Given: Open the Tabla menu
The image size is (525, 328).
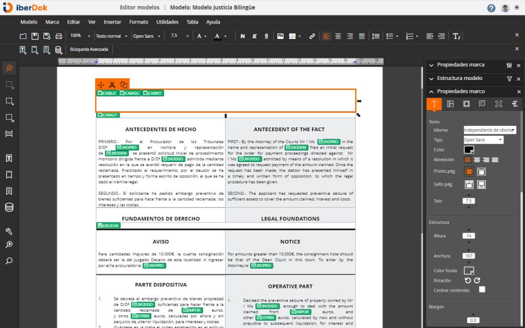Looking at the screenshot, I should click(x=192, y=22).
